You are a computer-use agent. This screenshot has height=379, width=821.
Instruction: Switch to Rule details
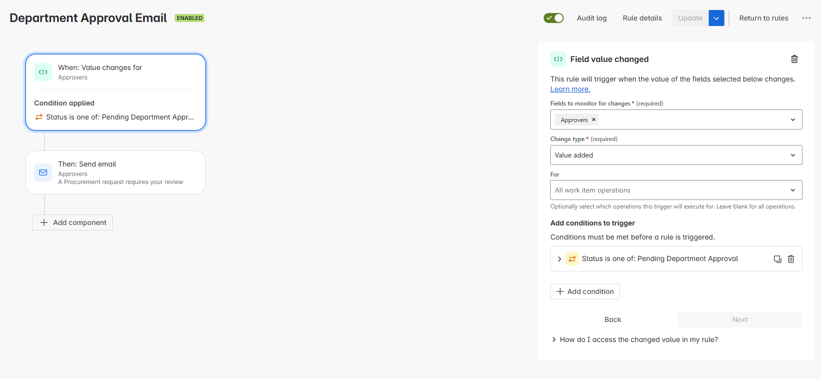point(642,18)
